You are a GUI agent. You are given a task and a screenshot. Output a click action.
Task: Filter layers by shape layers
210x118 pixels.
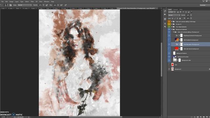(x=186, y=12)
